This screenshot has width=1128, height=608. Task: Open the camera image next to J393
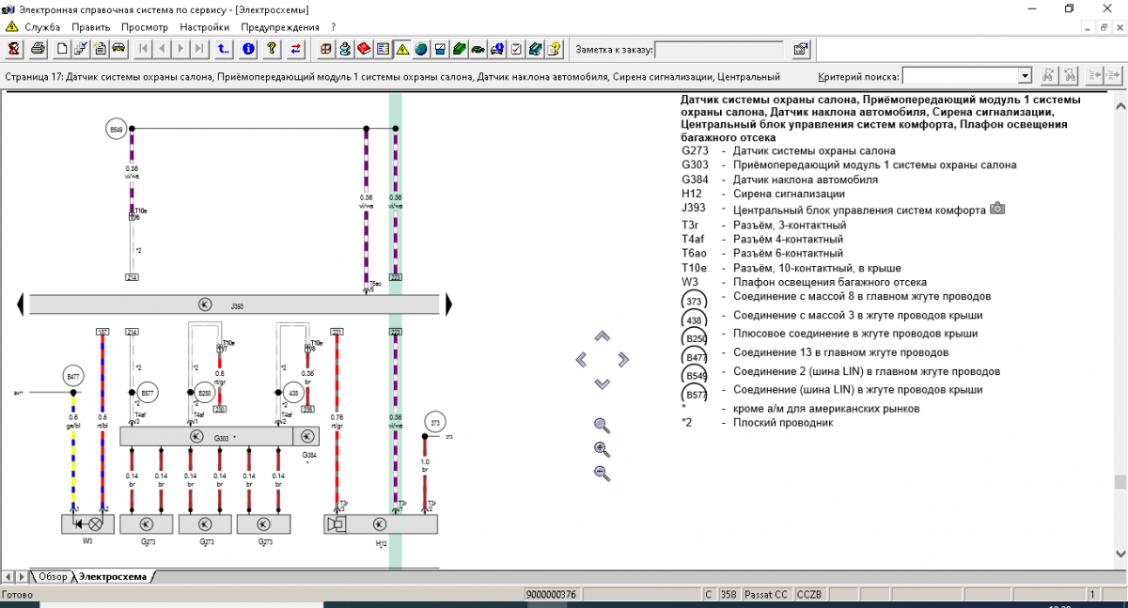pos(996,209)
